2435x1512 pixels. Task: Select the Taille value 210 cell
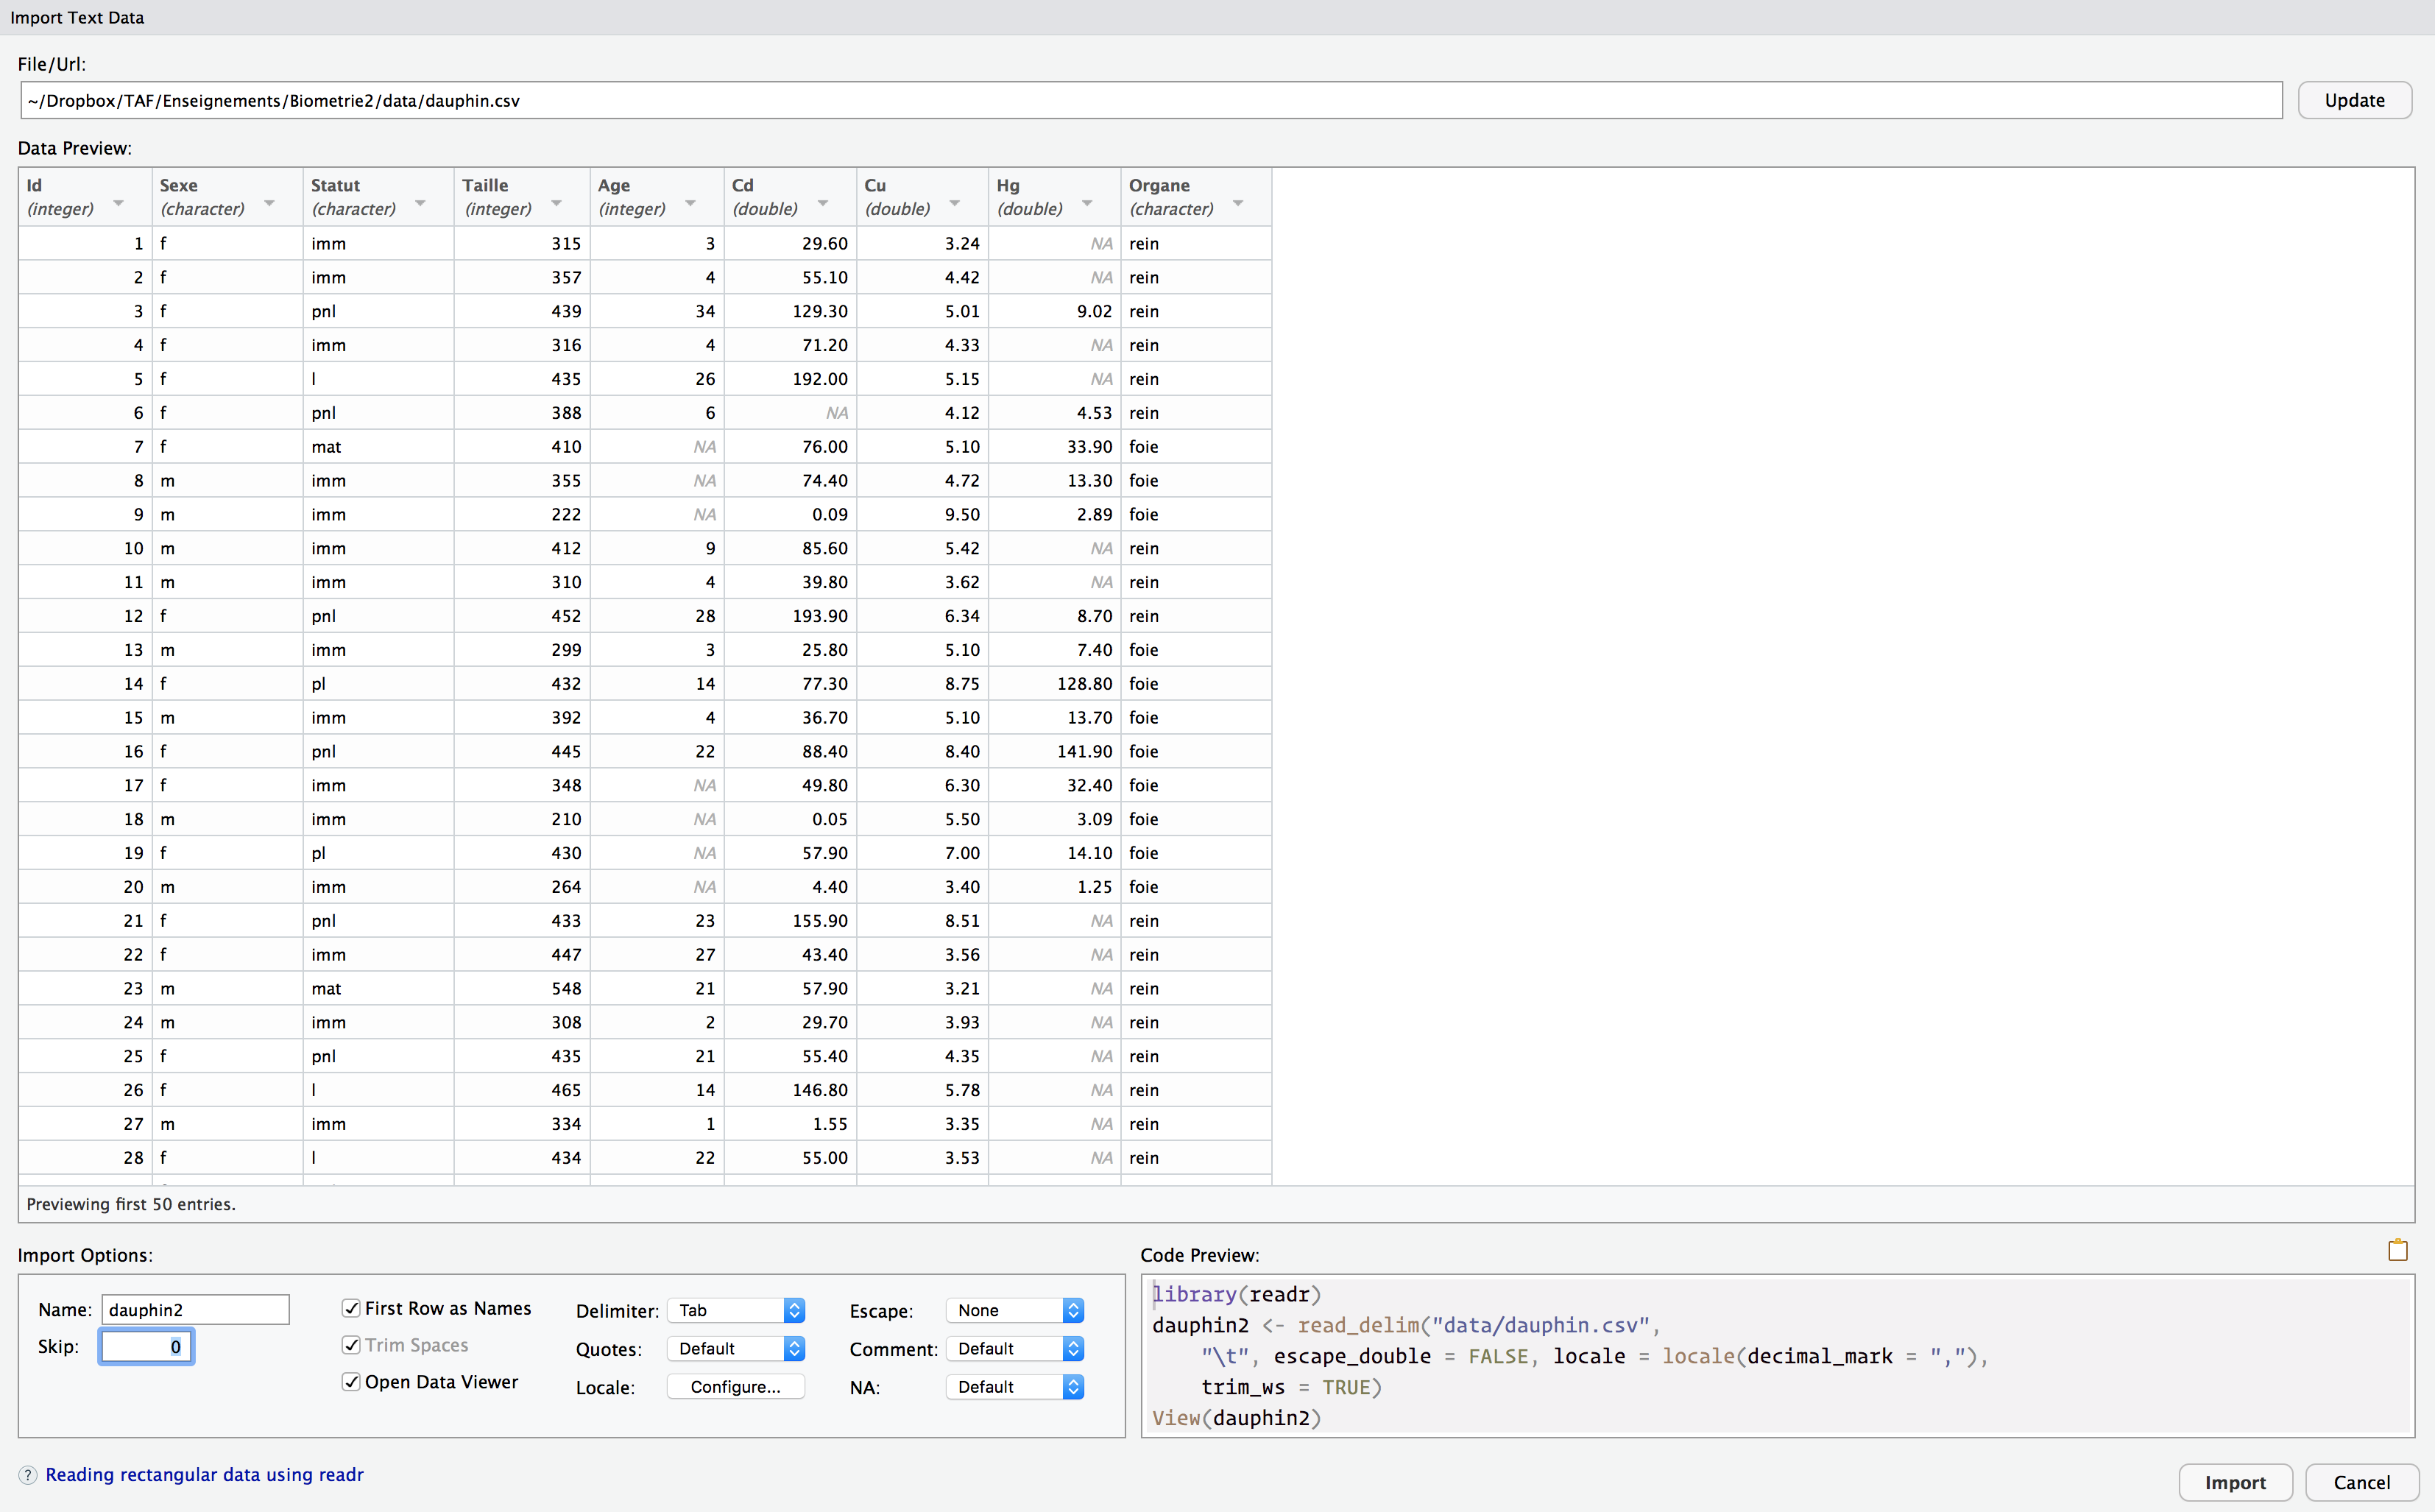[522, 819]
